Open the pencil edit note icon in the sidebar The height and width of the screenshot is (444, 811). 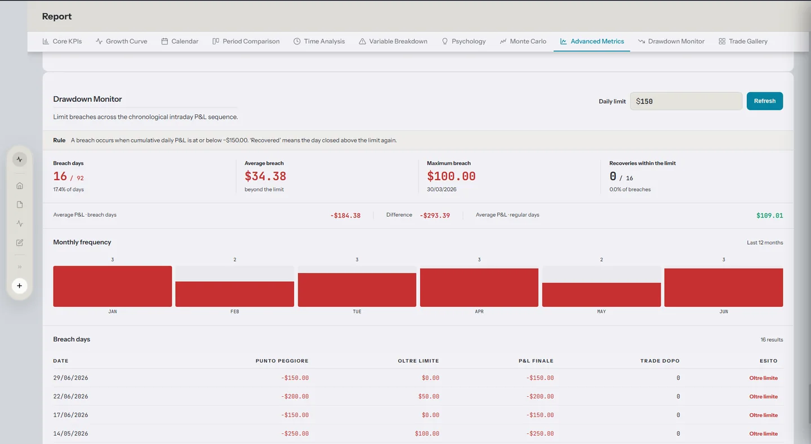(20, 243)
